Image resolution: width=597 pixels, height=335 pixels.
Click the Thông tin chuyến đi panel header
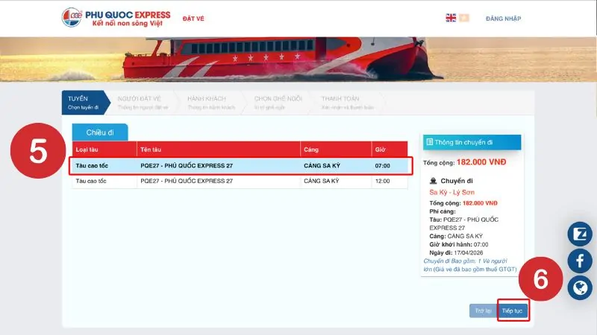(x=472, y=142)
